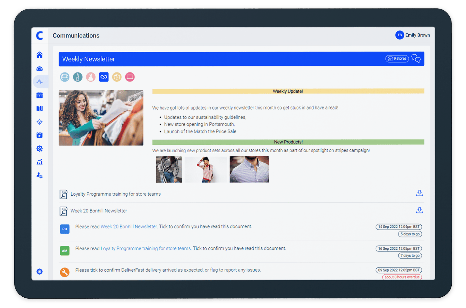The image size is (466, 308).
Task: Click the 09 Sep 2022 12:05pm BST date
Action: [399, 270]
